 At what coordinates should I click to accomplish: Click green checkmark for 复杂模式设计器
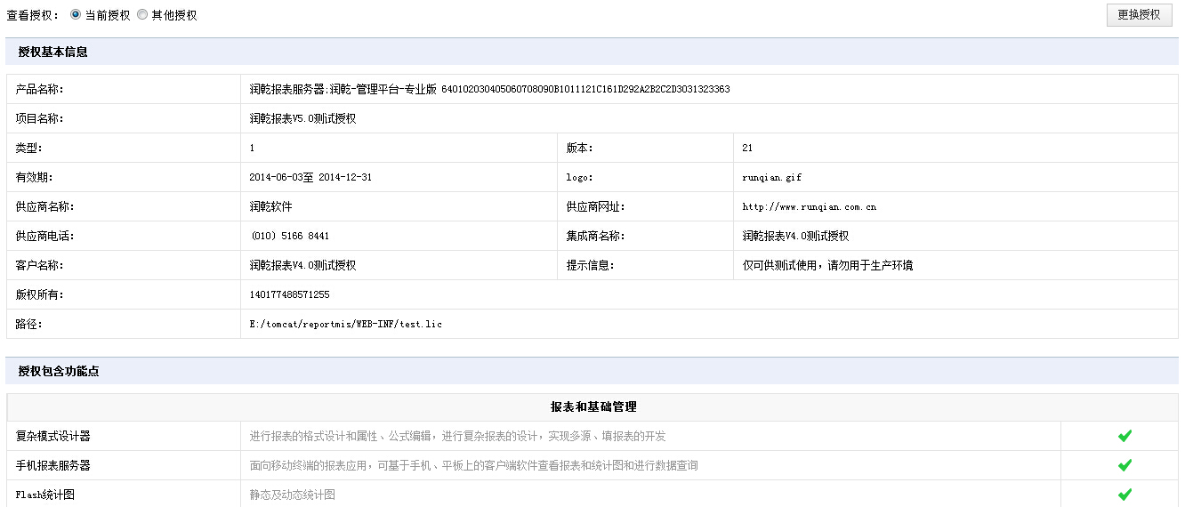(x=1125, y=436)
